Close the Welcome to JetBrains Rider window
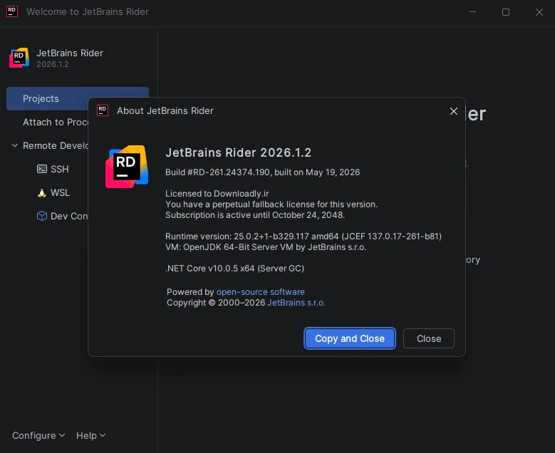The width and height of the screenshot is (555, 453). (539, 12)
